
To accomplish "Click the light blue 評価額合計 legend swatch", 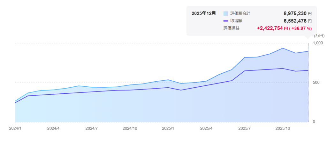I will click(x=226, y=14).
